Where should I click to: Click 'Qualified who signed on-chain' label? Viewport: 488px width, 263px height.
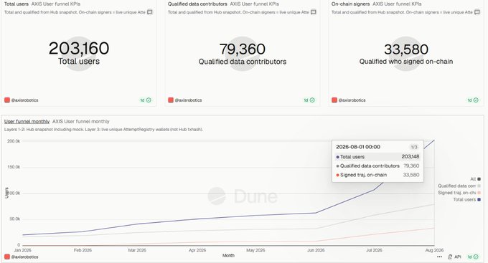[x=406, y=62]
